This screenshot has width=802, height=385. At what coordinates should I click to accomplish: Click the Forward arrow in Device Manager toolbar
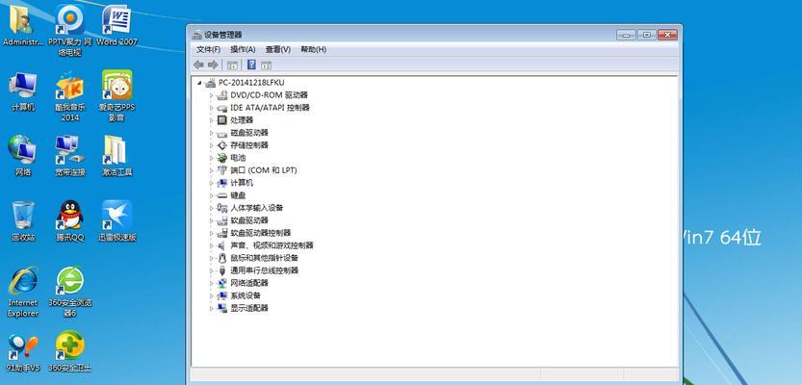[x=214, y=64]
